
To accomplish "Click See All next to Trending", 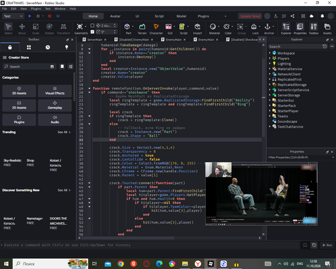I will click(x=64, y=132).
